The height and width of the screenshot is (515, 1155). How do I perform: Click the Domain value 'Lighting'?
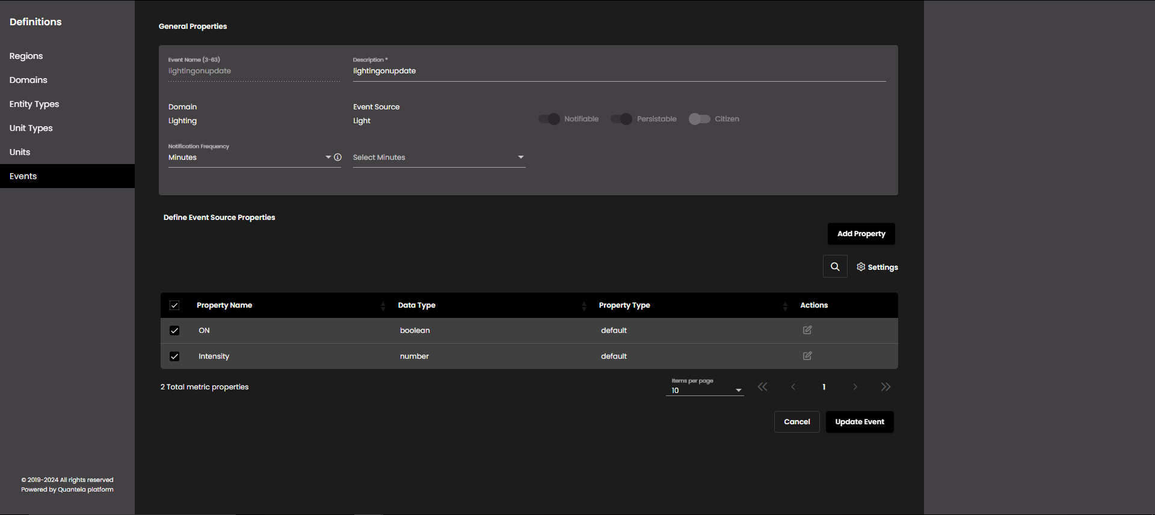[183, 121]
